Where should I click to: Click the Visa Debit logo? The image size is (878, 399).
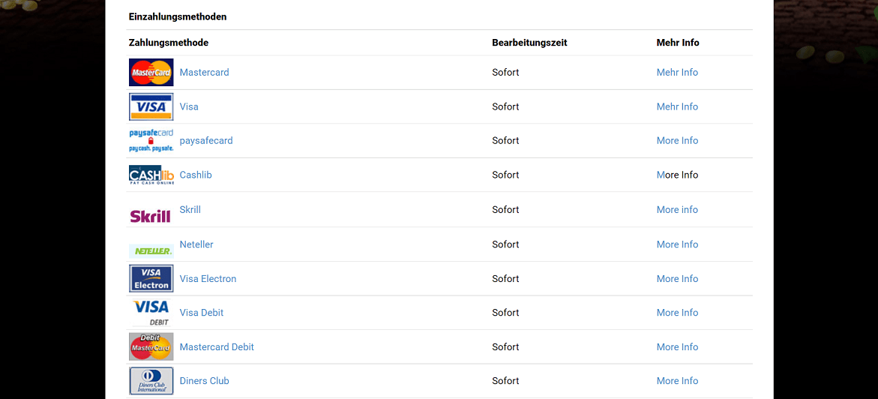tap(151, 312)
